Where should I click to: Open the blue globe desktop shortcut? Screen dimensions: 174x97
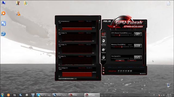pyautogui.click(x=4, y=34)
